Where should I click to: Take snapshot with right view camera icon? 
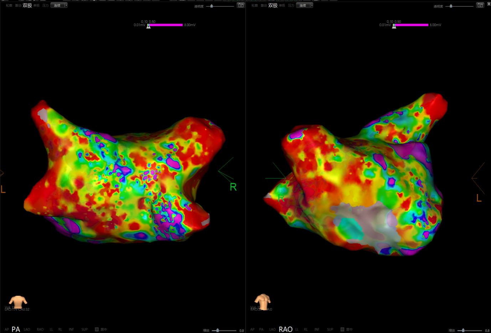coord(480,5)
